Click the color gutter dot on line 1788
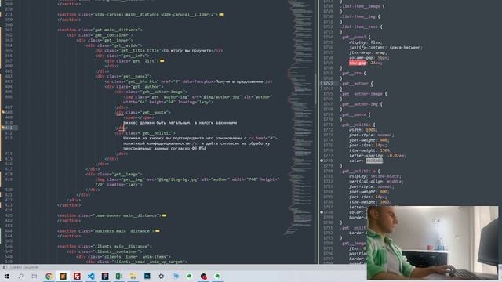This screenshot has height=282, width=502. (322, 212)
